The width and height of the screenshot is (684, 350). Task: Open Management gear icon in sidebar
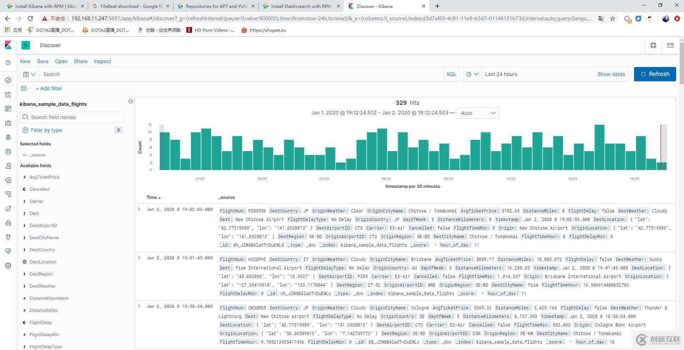point(8,266)
